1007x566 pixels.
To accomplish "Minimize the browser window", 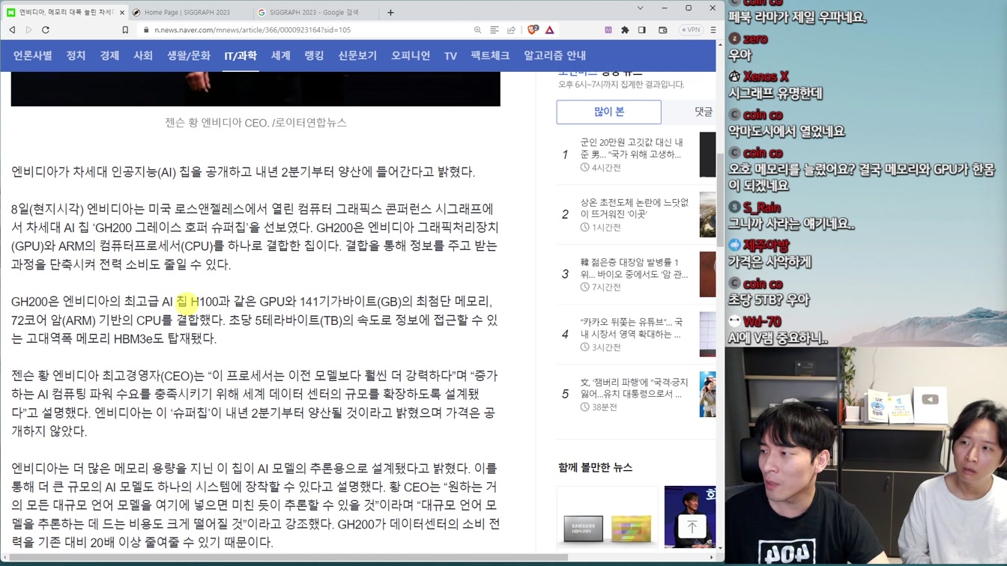I will 664,8.
